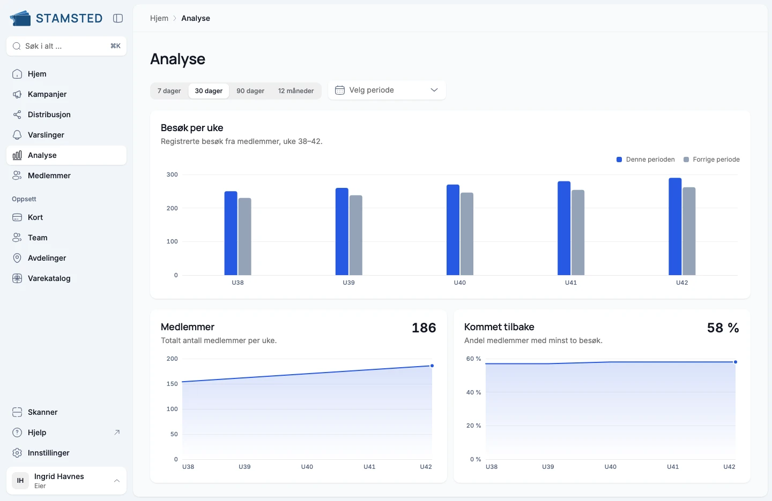
Task: Open the Velg periode dropdown chevron
Action: coord(434,90)
